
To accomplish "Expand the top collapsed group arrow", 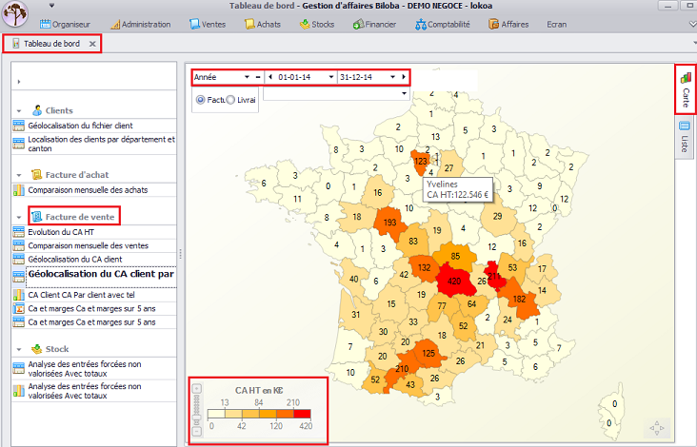I will pyautogui.click(x=19, y=82).
